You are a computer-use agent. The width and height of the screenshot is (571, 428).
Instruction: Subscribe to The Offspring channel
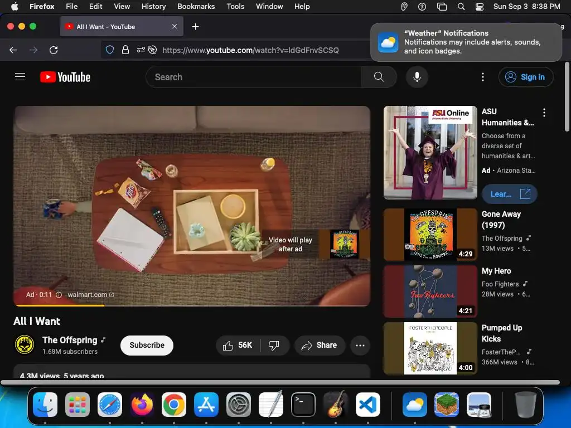(147, 345)
